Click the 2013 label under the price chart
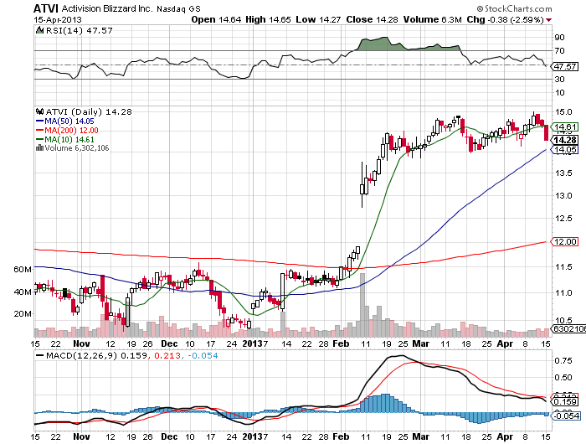 pos(253,343)
